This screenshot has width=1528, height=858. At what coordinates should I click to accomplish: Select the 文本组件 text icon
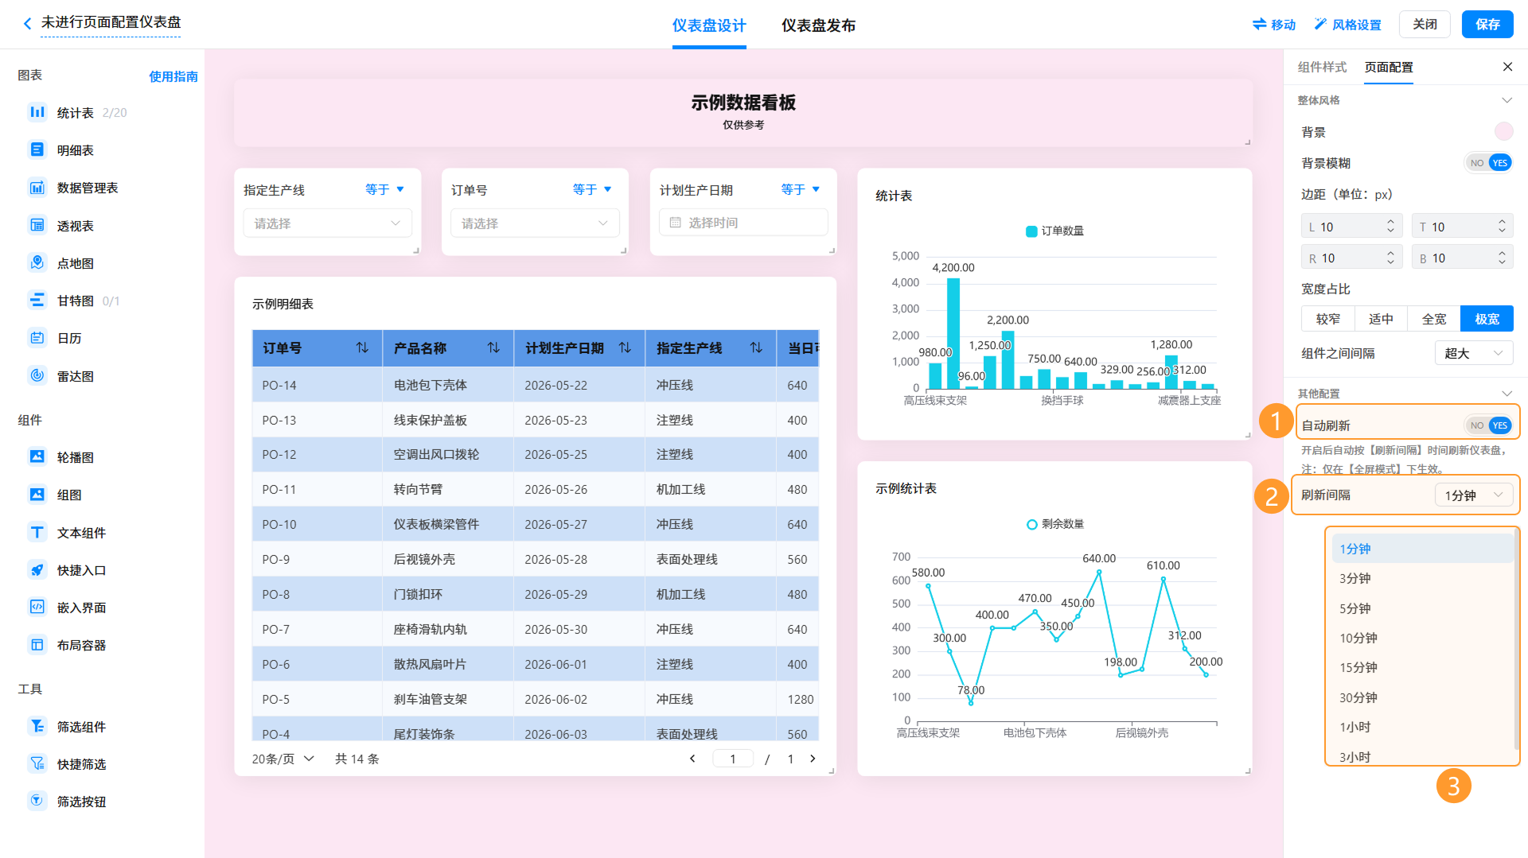37,532
